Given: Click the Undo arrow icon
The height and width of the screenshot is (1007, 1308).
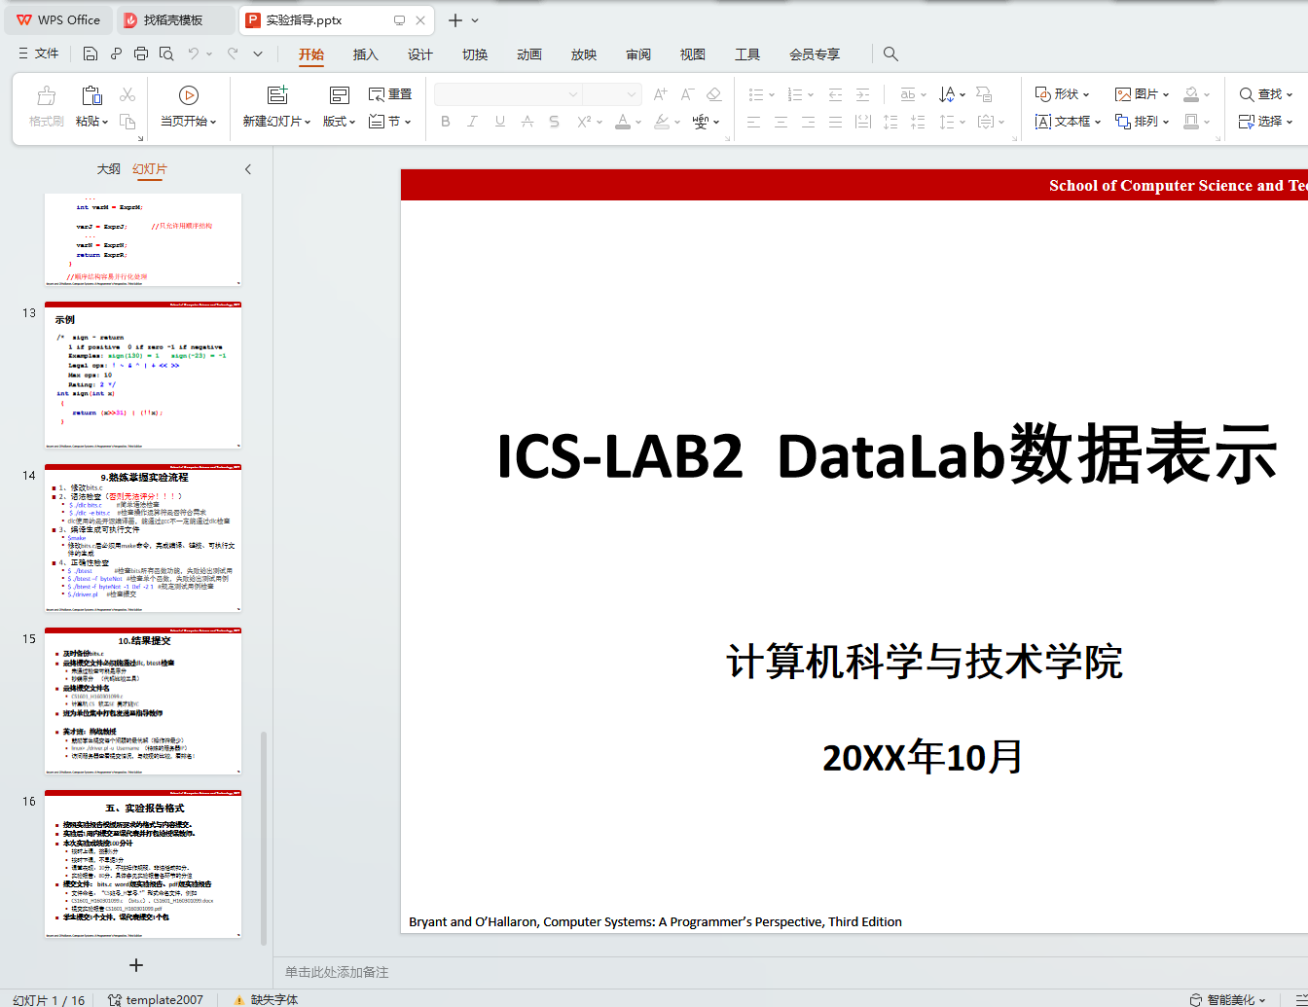Looking at the screenshot, I should click(x=194, y=54).
